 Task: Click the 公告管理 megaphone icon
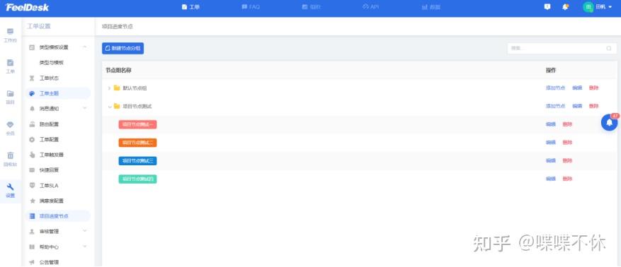32,262
